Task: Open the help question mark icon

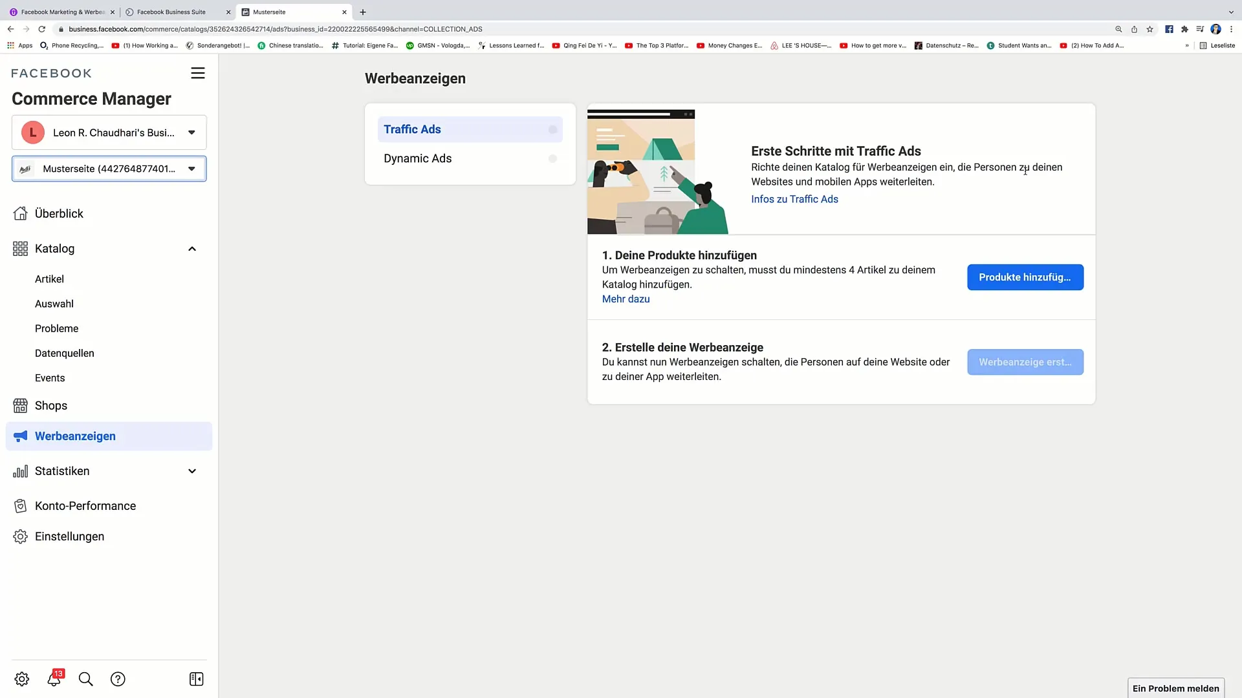Action: 118,679
